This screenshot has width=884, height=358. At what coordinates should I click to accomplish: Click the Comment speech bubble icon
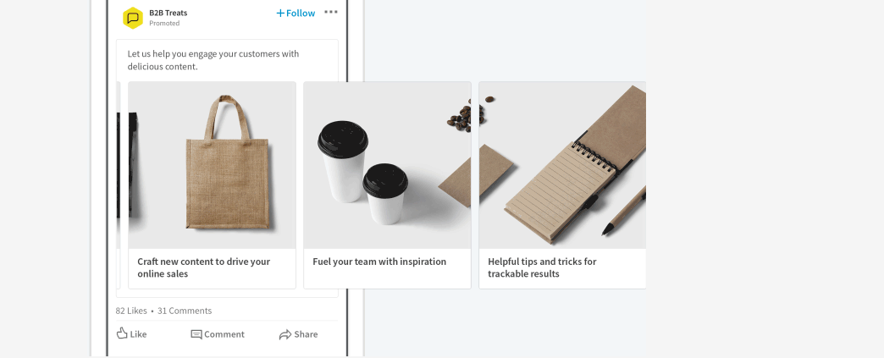[x=196, y=334]
